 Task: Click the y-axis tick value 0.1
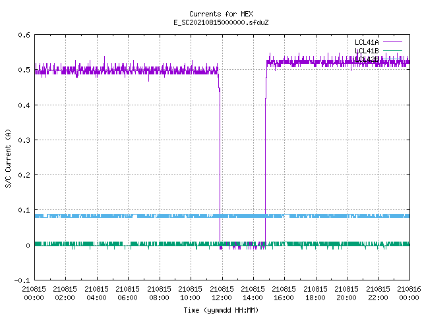click(x=24, y=210)
